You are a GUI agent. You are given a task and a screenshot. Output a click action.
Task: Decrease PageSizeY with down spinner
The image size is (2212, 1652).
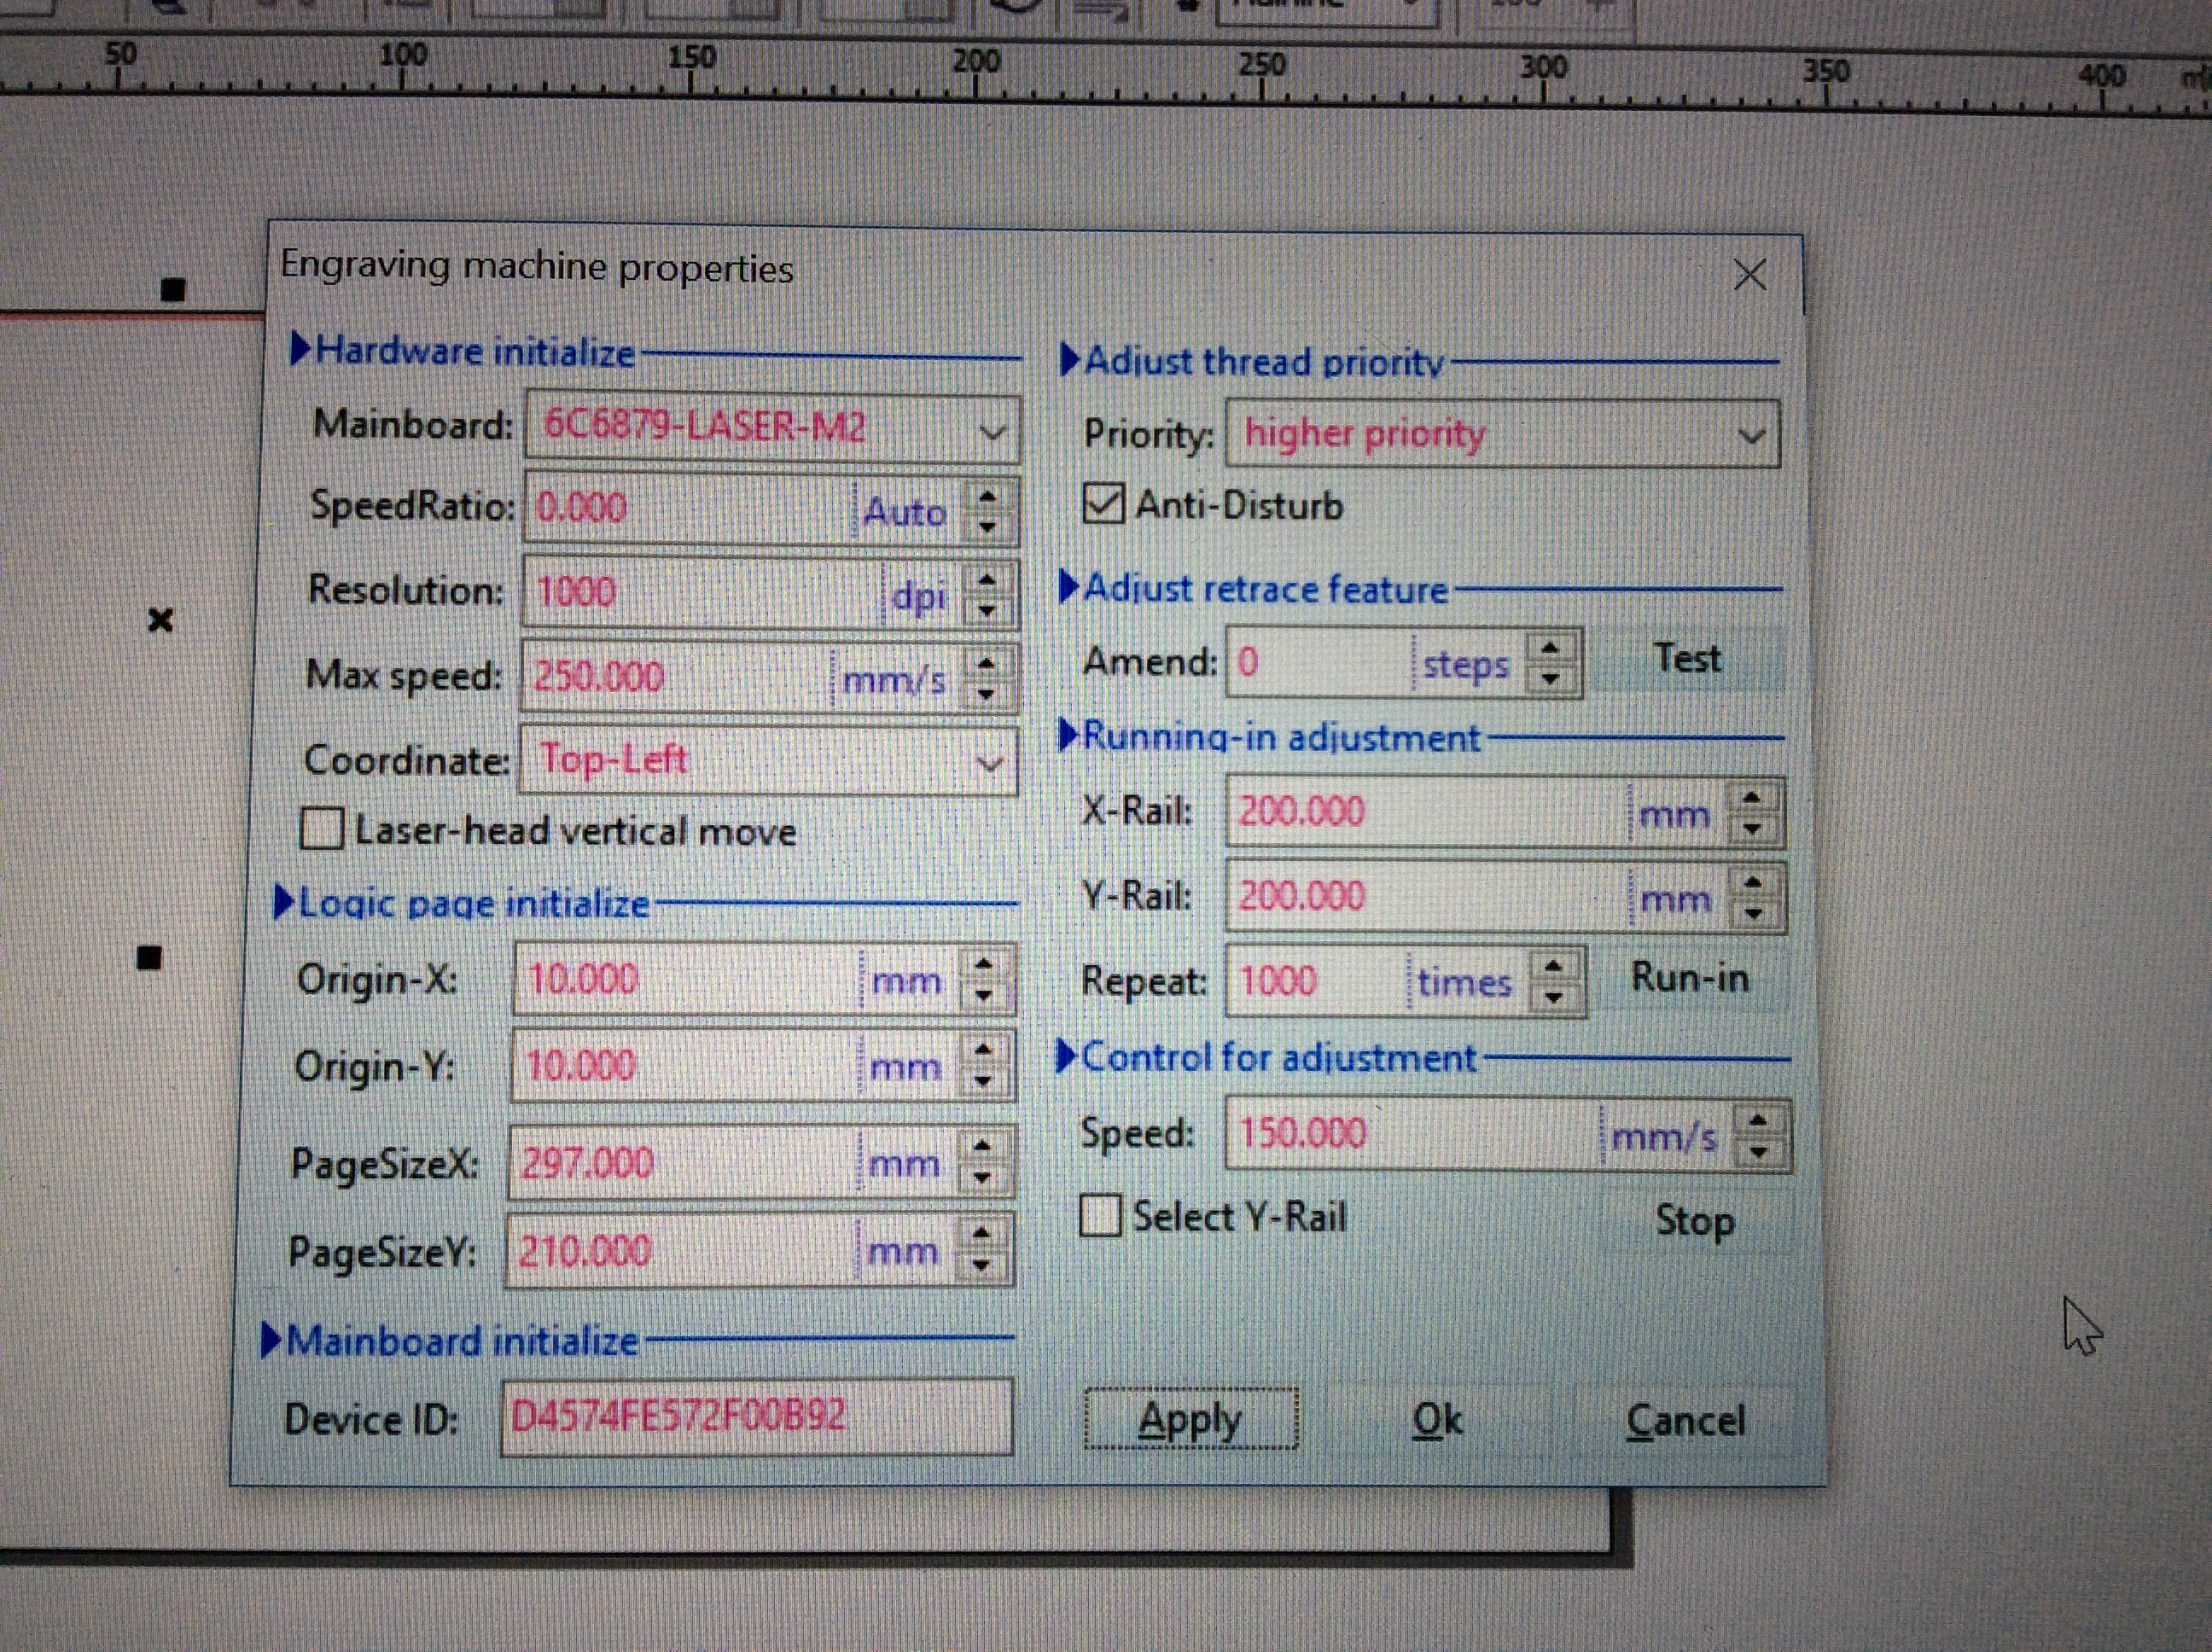point(981,1266)
